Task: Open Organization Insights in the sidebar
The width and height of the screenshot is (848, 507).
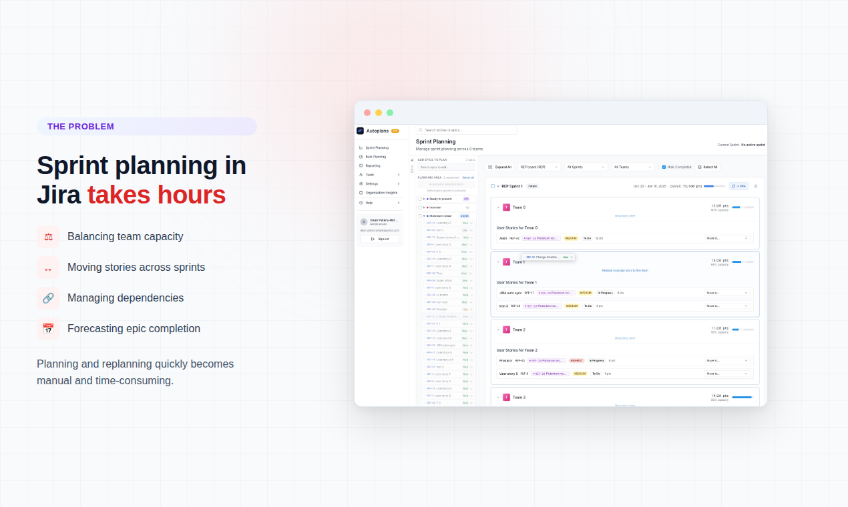Action: coord(381,192)
